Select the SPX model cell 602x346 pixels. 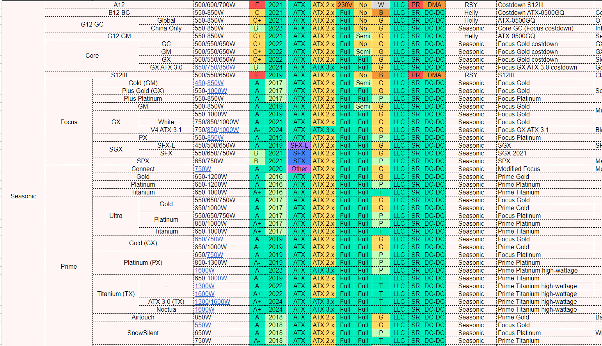pyautogui.click(x=143, y=161)
